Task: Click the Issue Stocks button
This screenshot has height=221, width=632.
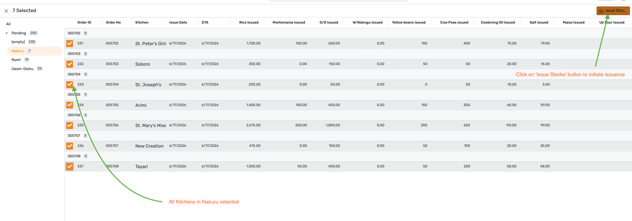Action: (x=613, y=11)
